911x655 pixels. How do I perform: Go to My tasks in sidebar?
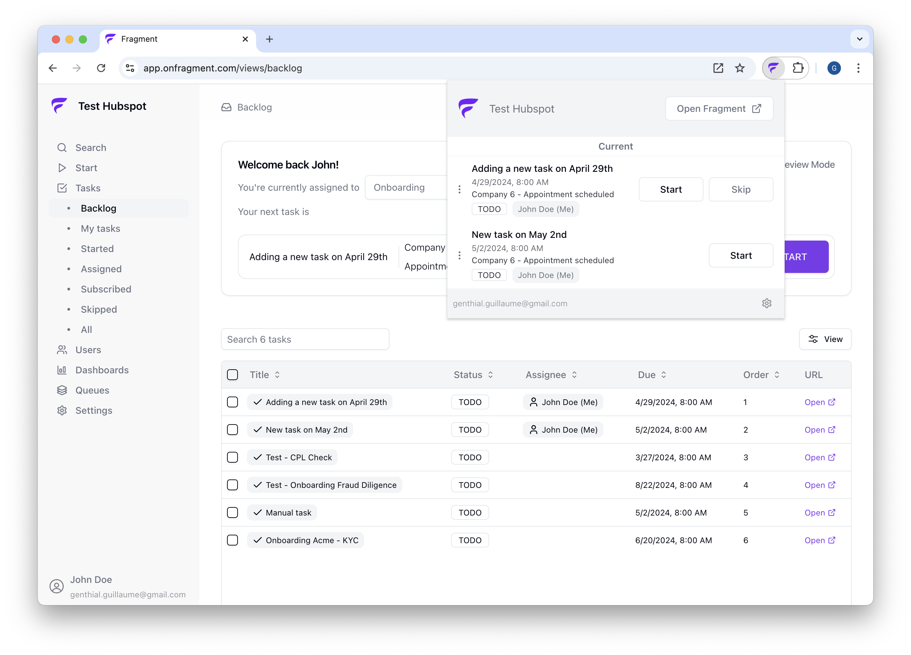[100, 228]
